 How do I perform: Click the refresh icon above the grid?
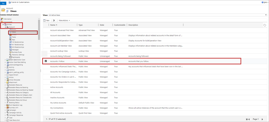click(x=265, y=25)
